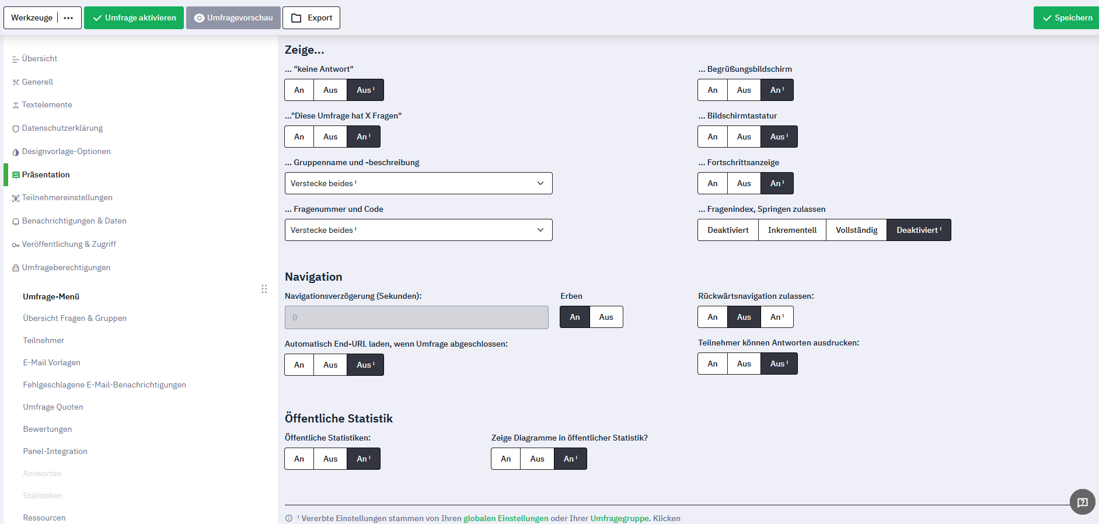Image resolution: width=1099 pixels, height=524 pixels.
Task: Enable Rückwärtsnavigation with An option
Action: 712,317
